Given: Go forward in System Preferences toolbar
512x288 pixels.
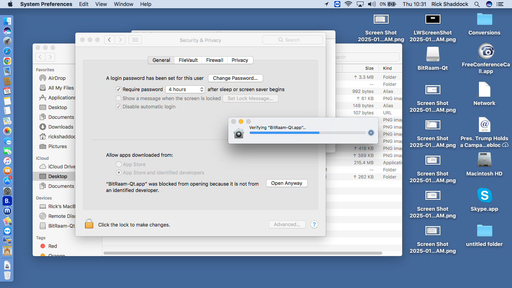Looking at the screenshot, I should [120, 40].
